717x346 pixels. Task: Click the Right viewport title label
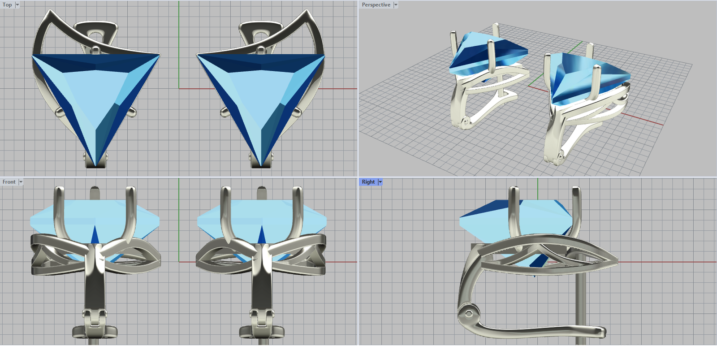tap(368, 182)
